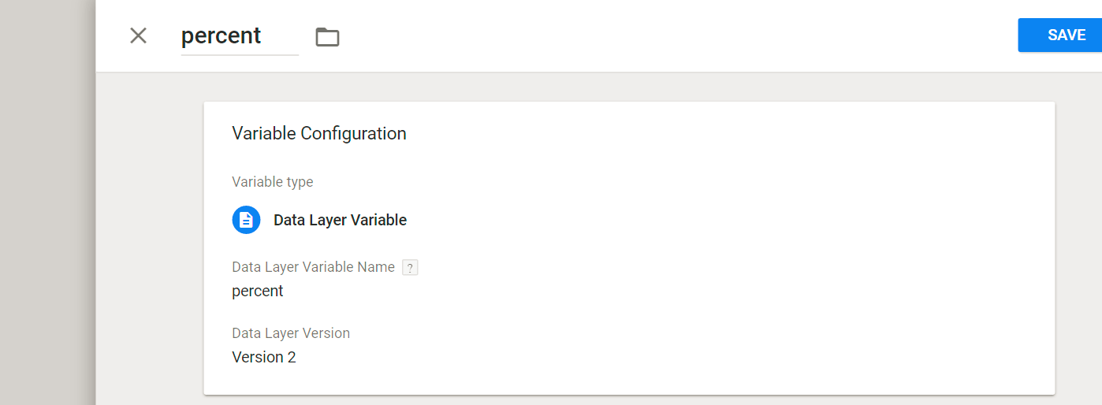Click the "Version 2" data layer version value
The height and width of the screenshot is (405, 1102).
[x=264, y=357]
